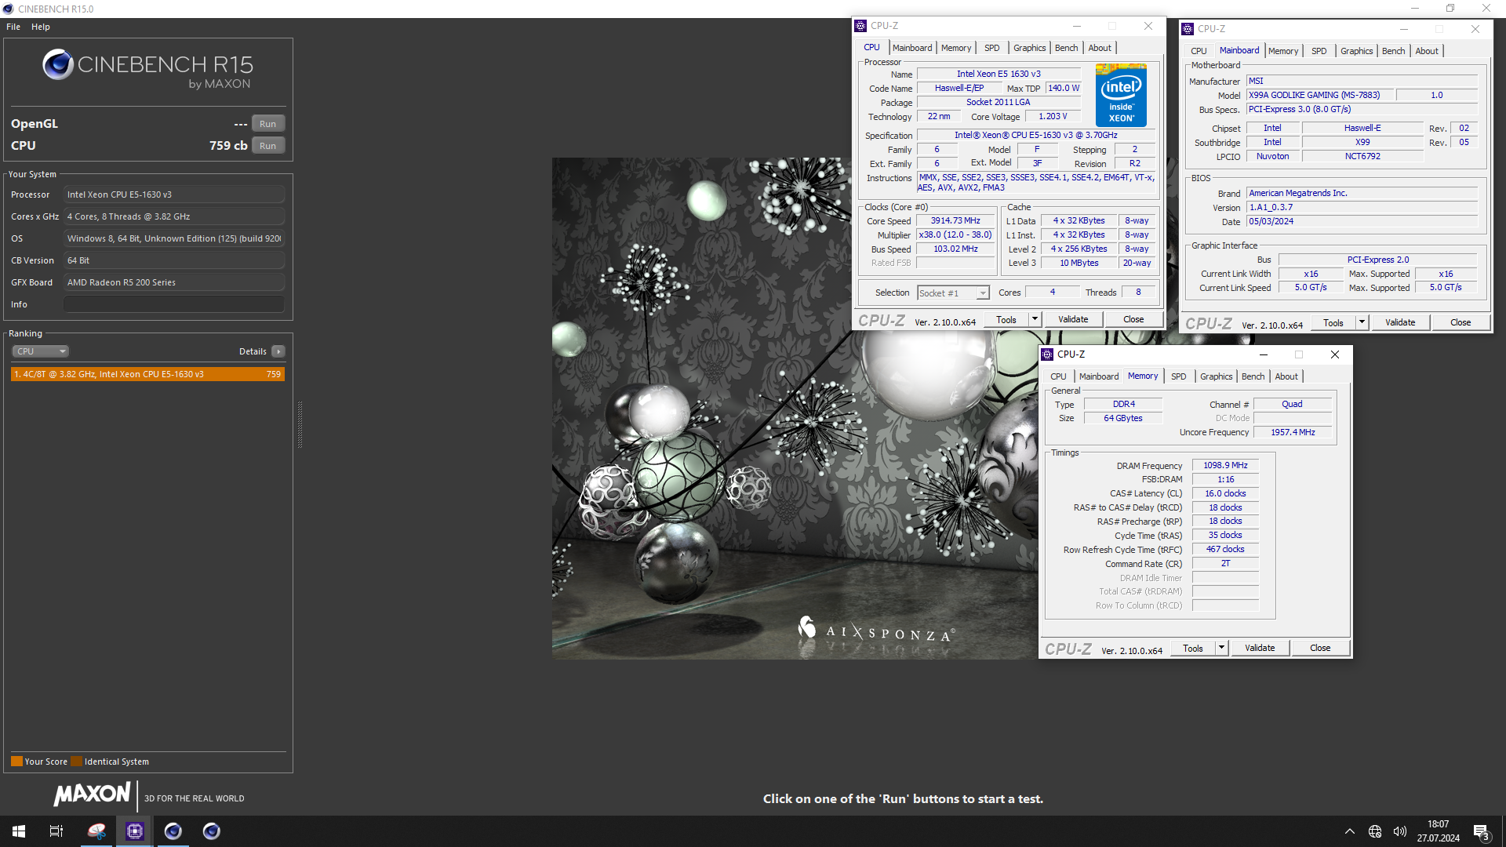Open CPU-Z from the taskbar

135,831
